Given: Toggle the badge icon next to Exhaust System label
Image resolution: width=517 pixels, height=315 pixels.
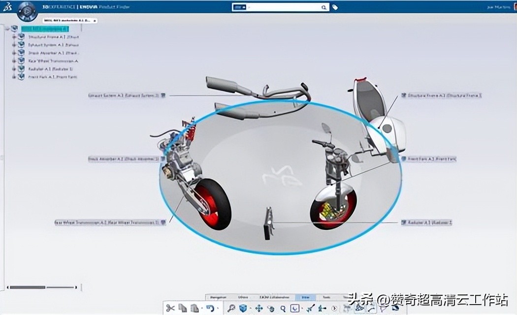Looking at the screenshot, I should (163, 96).
